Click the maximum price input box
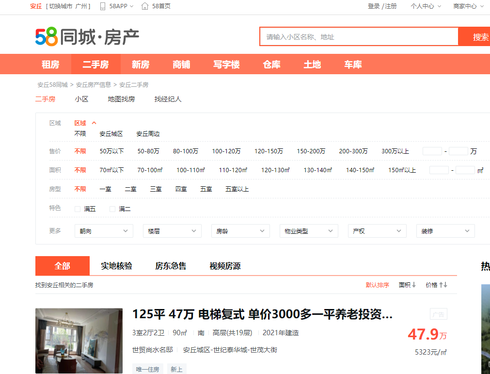Image resolution: width=490 pixels, height=374 pixels. click(x=458, y=151)
